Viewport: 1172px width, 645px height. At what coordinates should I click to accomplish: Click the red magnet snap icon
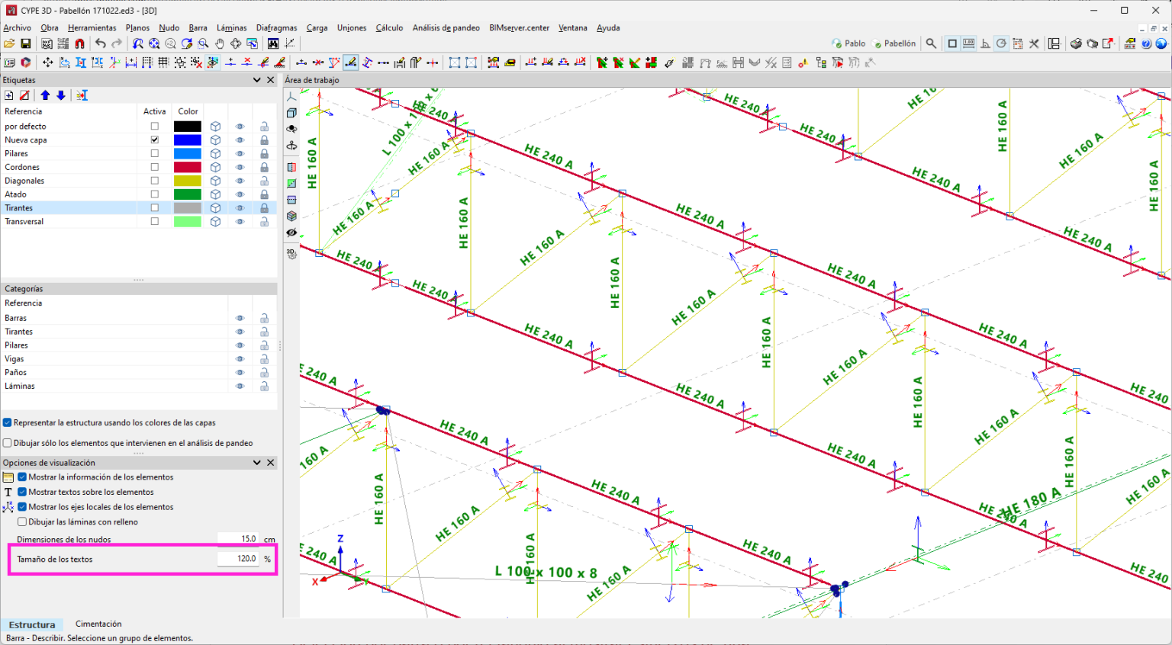tap(79, 44)
